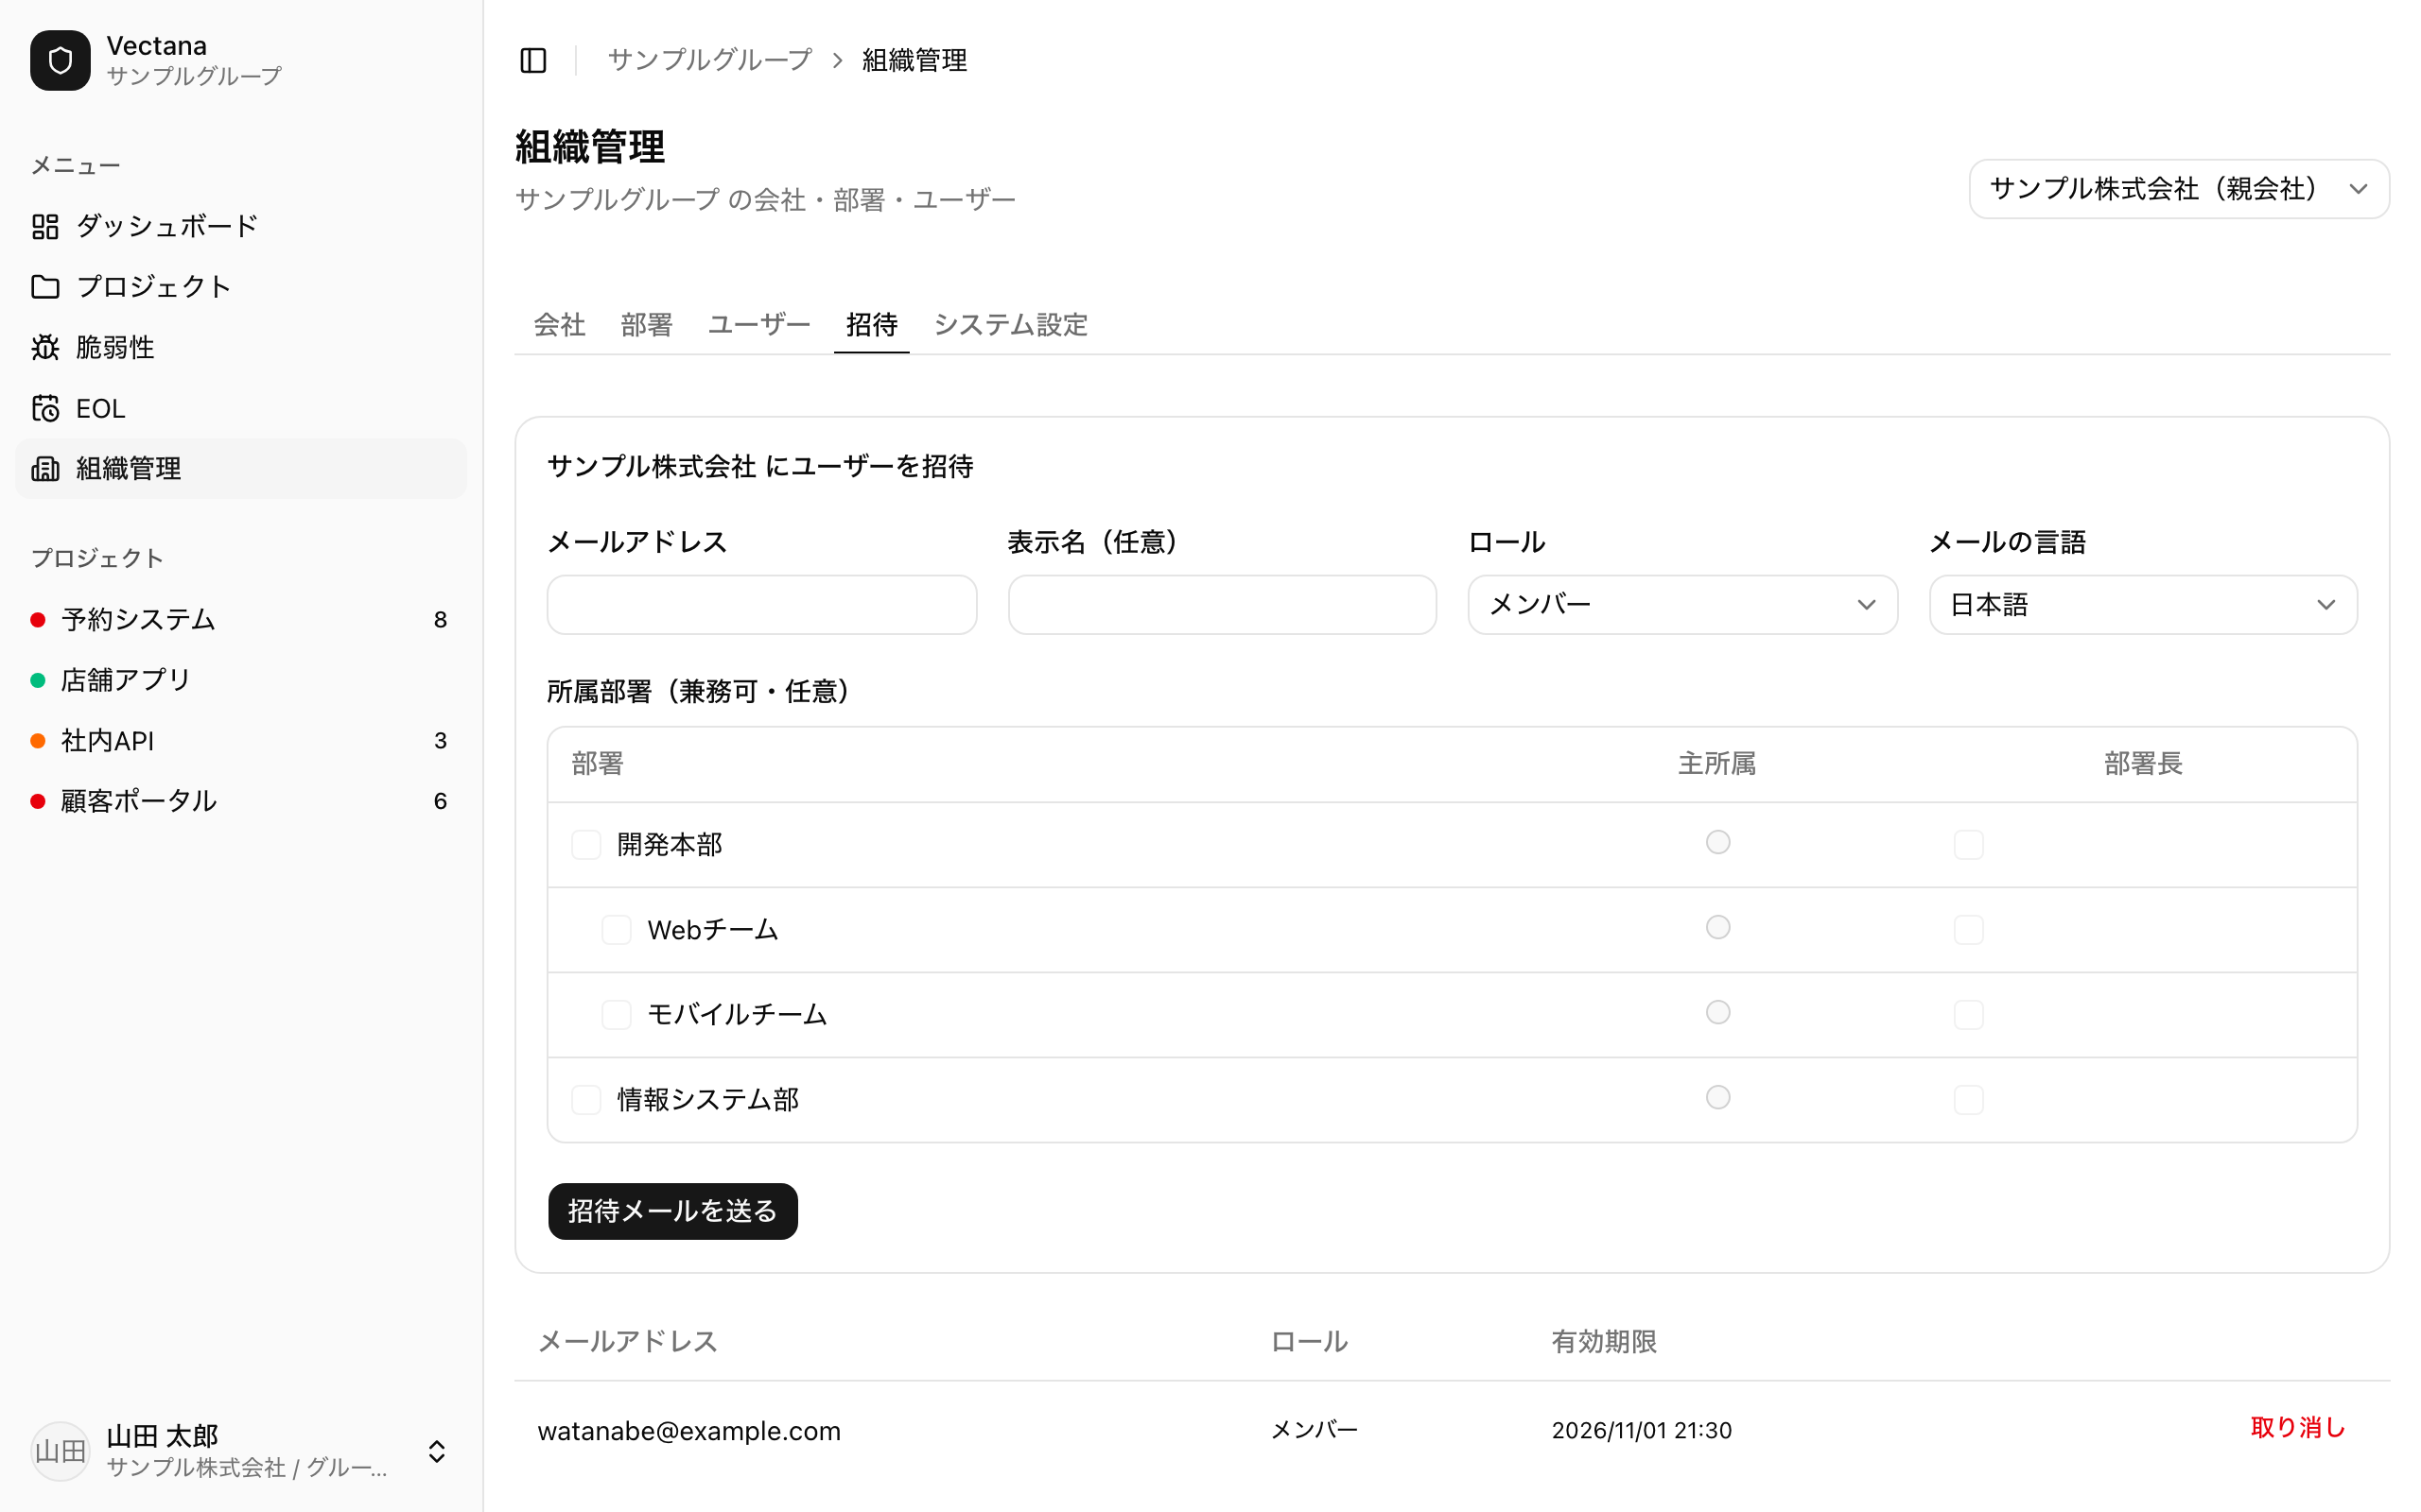Switch to the ユーザー tab
Screen dimensions: 2421x1512
pos(758,325)
